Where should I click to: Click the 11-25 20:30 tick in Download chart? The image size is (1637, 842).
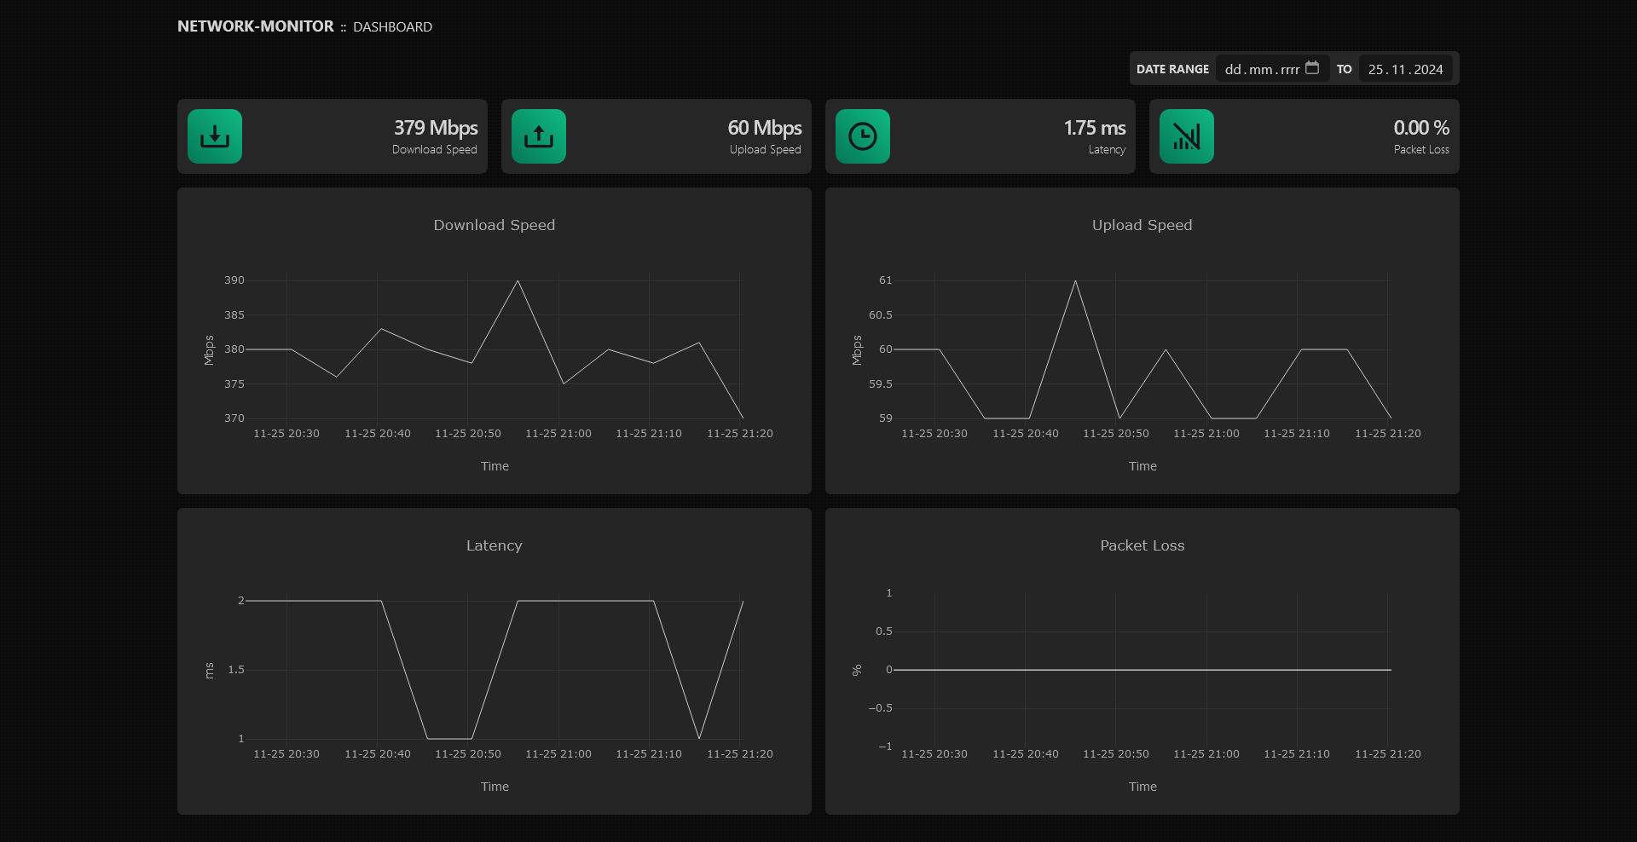pos(286,434)
